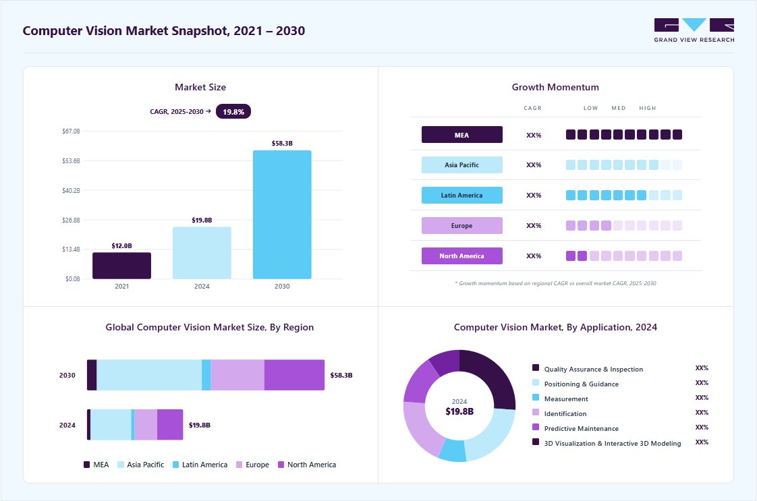
Task: Select the 19.8% CAGR badge
Action: [x=233, y=111]
